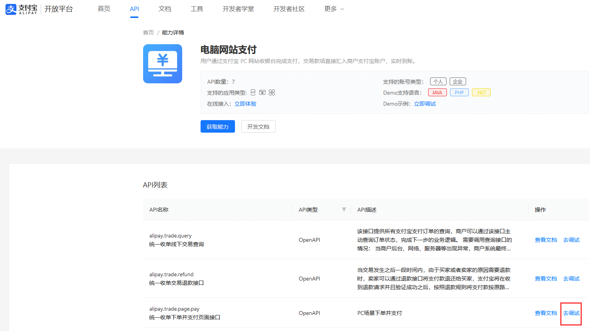This screenshot has height=331, width=590.
Task: Click the 企业 account type tag
Action: click(458, 81)
